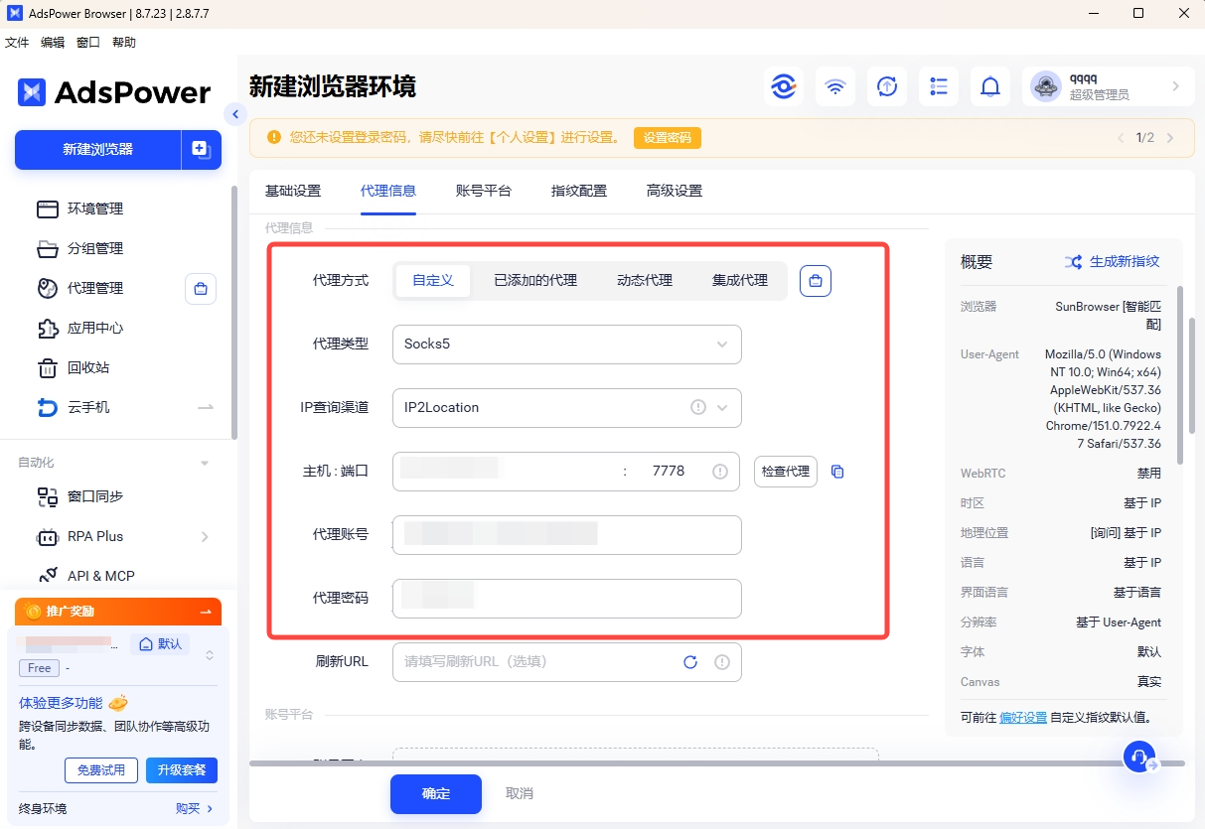Open the 偏好设置 link
The height and width of the screenshot is (829, 1205).
point(1023,717)
